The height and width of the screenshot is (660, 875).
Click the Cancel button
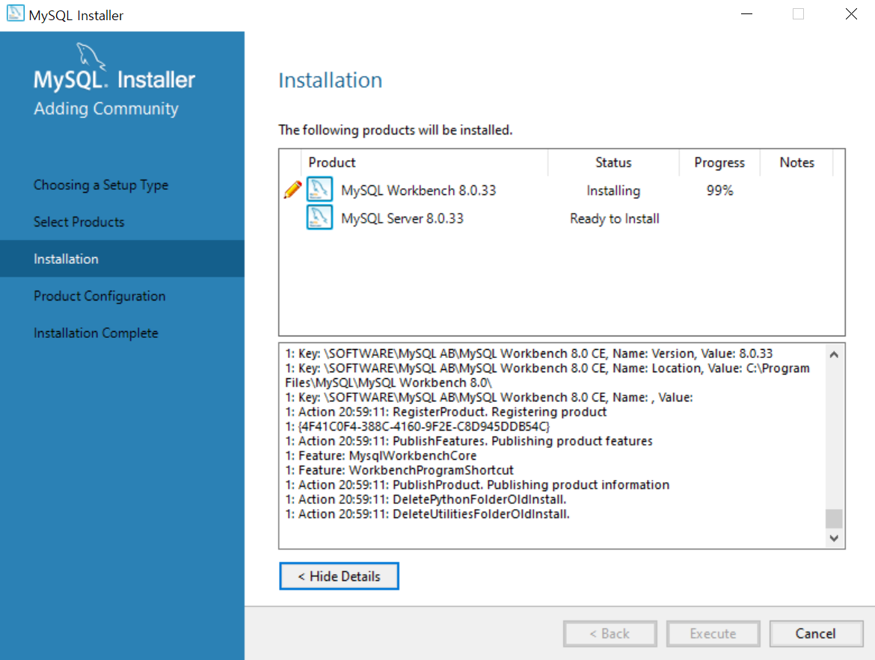pyautogui.click(x=816, y=634)
